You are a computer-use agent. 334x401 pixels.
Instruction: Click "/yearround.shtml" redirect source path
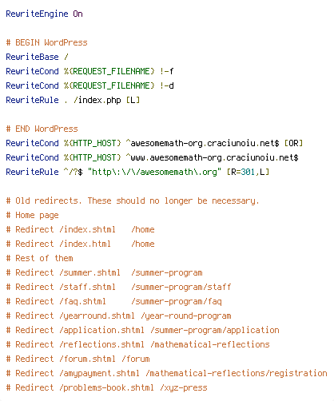tap(97, 316)
